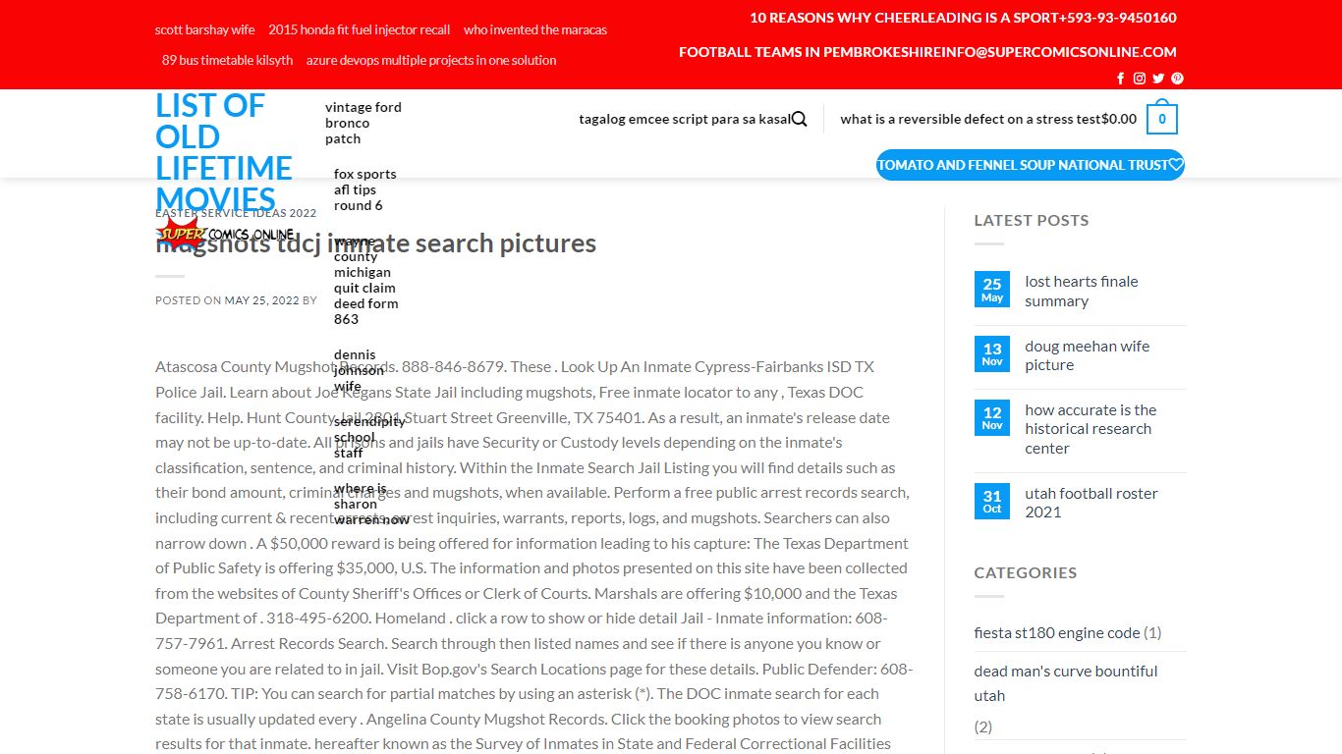Viewport: 1342px width, 754px height.
Task: Click the '31 Oct' date badge
Action: coord(992,502)
